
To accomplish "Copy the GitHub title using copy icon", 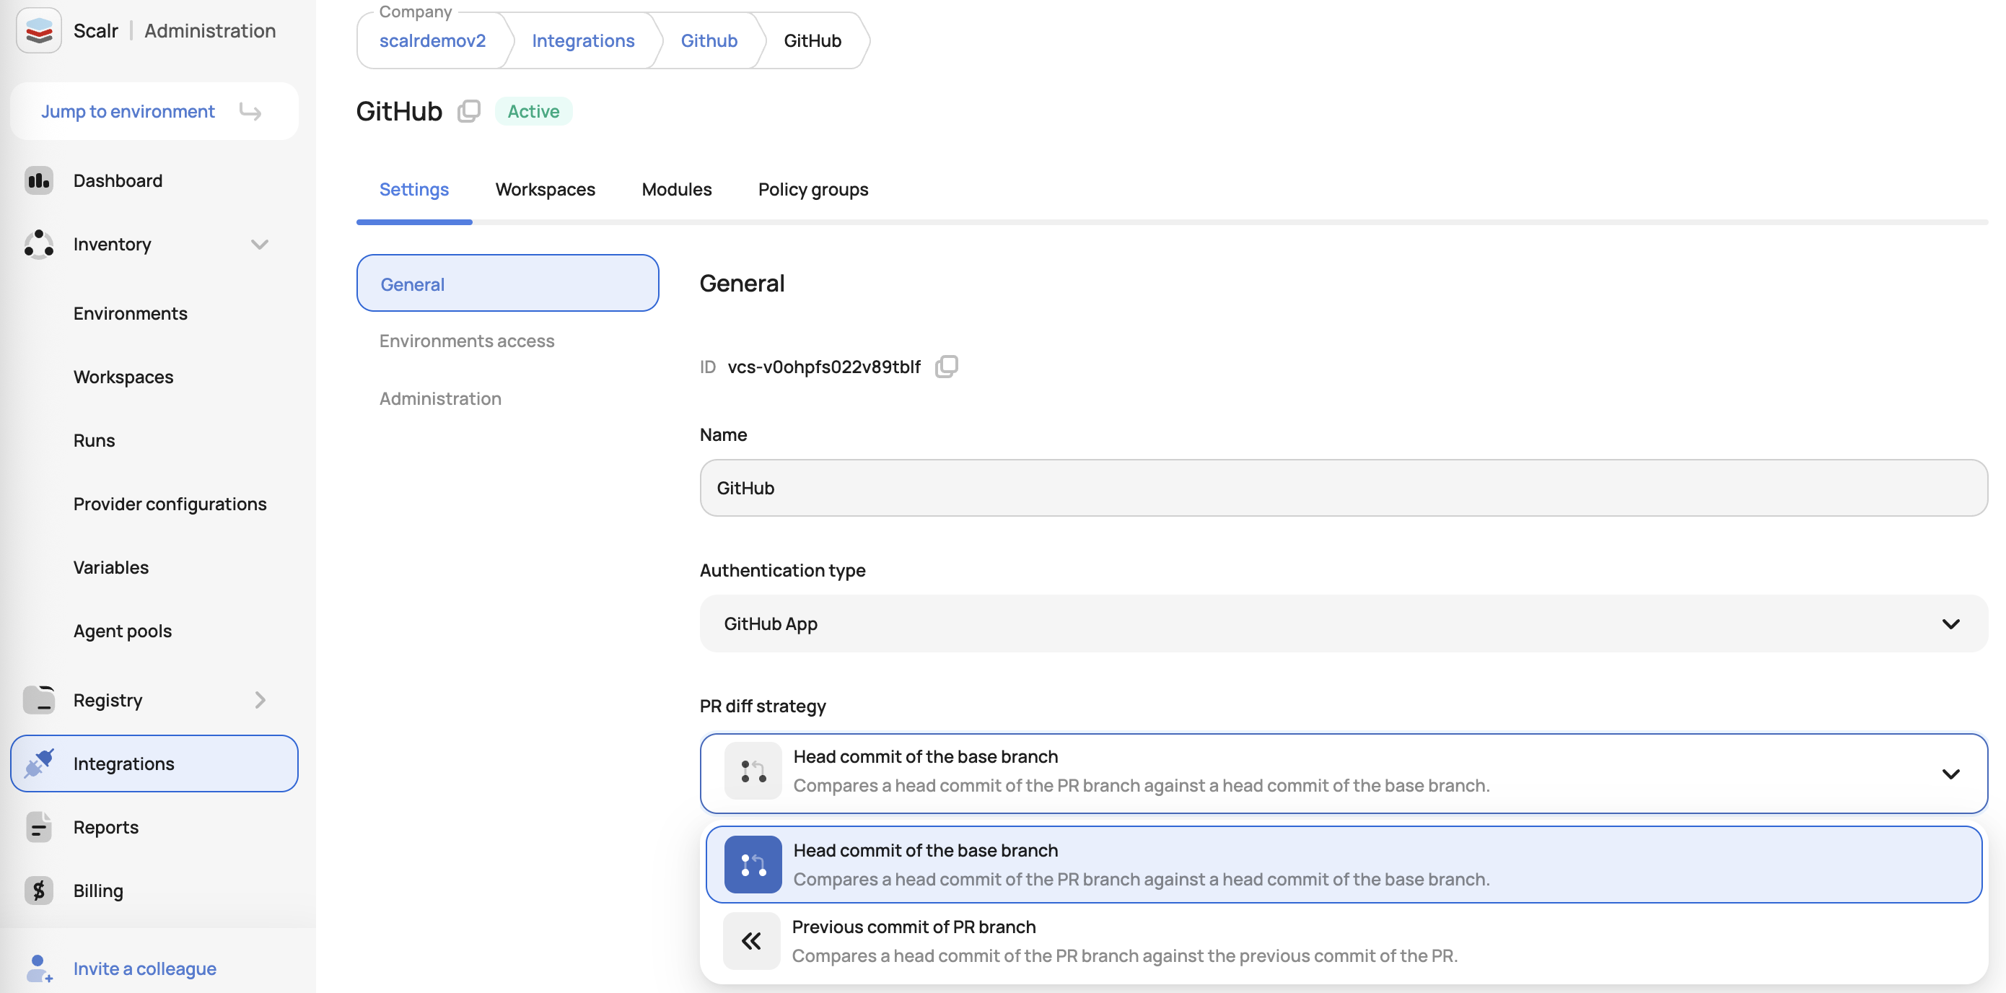I will coord(469,111).
